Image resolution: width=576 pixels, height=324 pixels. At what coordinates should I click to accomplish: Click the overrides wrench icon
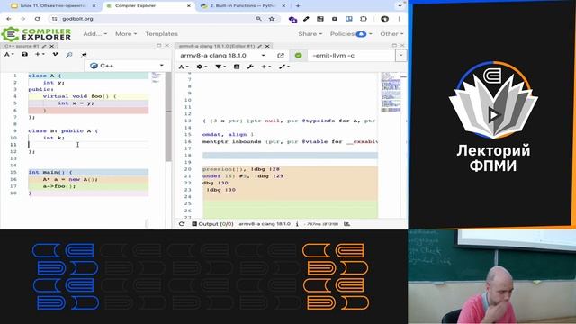[x=250, y=67]
